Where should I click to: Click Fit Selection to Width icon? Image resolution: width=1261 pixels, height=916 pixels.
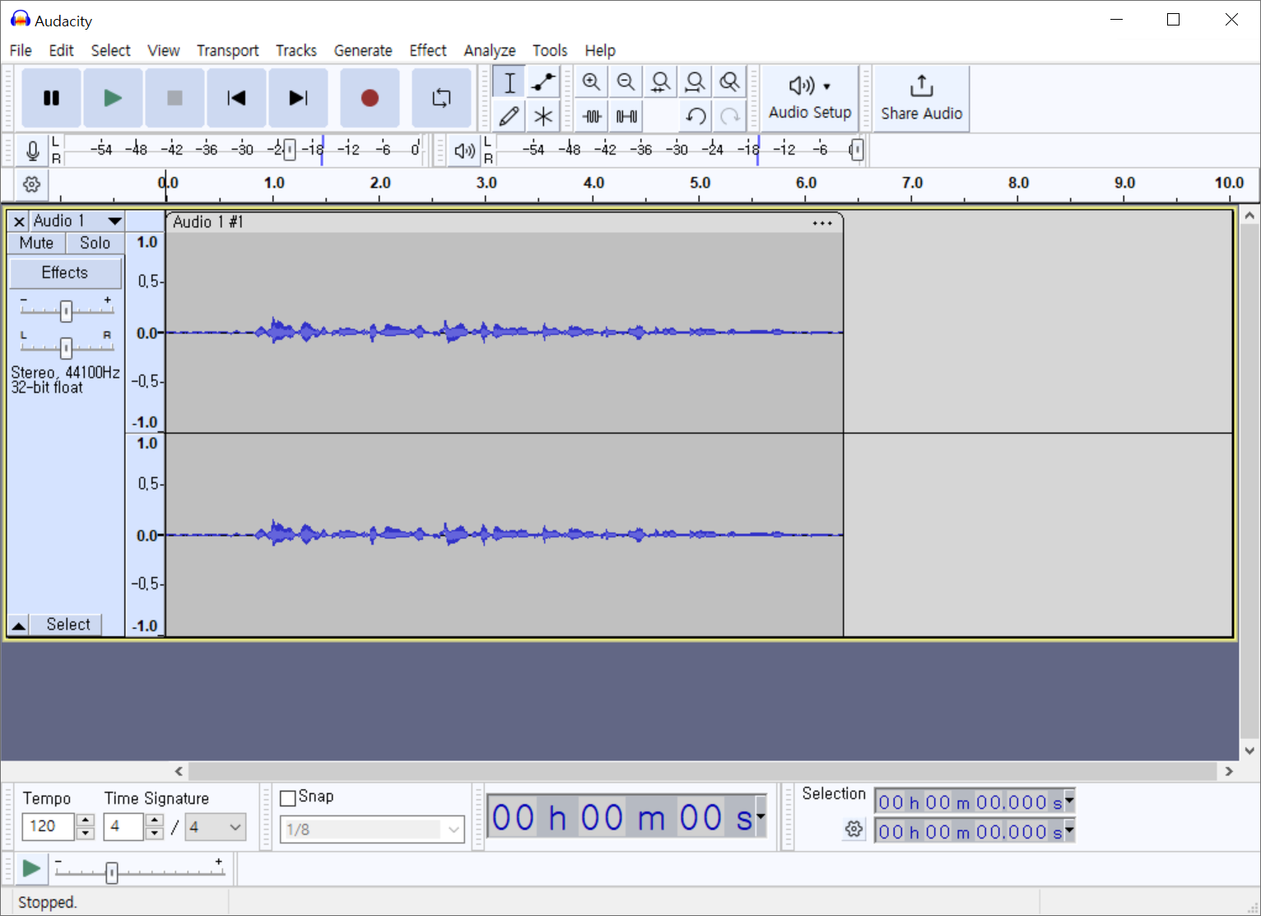coord(660,82)
